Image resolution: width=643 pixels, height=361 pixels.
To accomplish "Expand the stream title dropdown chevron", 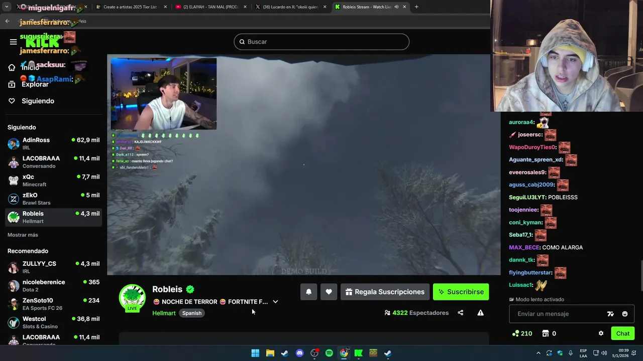I will (275, 302).
